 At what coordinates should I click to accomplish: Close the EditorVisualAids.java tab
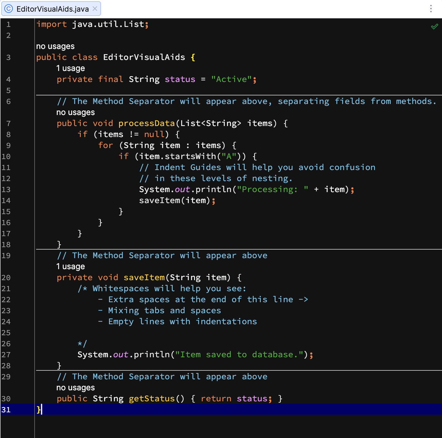tap(95, 9)
